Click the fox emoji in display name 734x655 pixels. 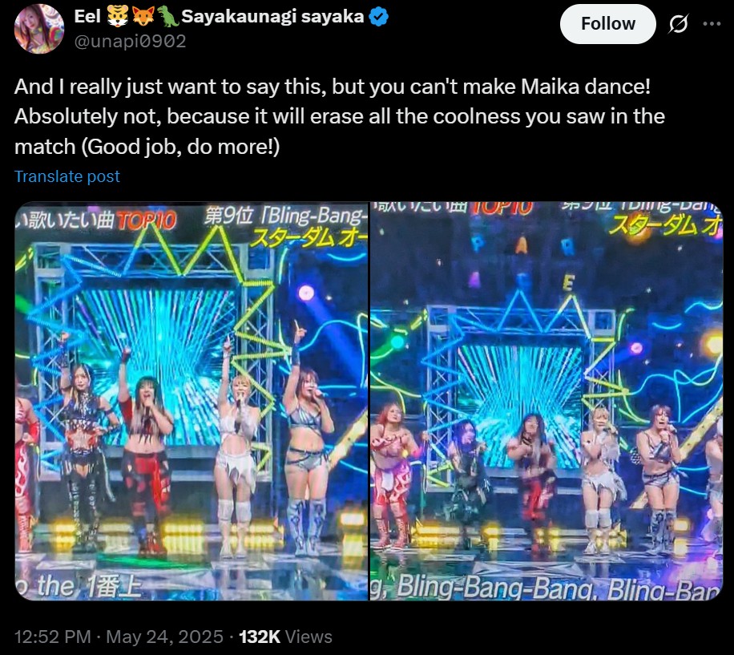(x=143, y=17)
